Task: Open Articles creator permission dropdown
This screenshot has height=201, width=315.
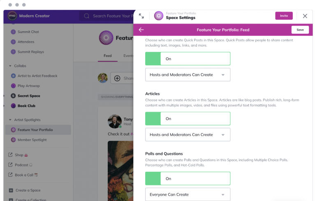Action: pos(188,135)
